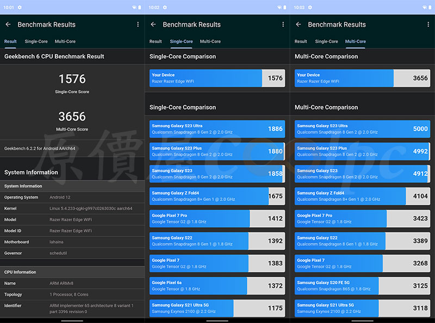Open Google Pixel 7 Pro entry scoring 3423
This screenshot has width=435, height=323.
362,218
